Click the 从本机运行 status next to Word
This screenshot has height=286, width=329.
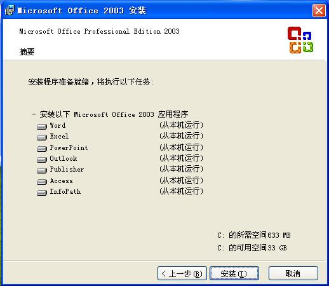point(181,125)
